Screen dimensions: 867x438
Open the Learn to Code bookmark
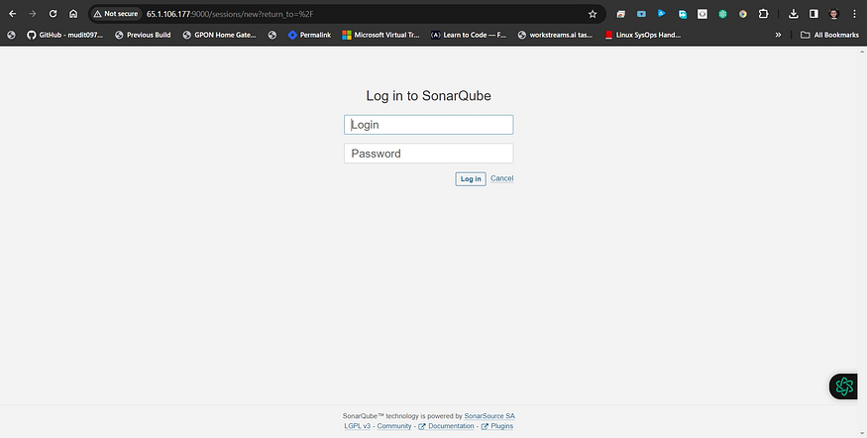(469, 35)
